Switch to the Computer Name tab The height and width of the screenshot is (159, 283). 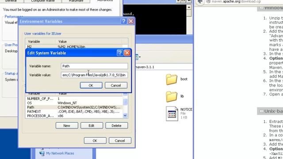43,1
